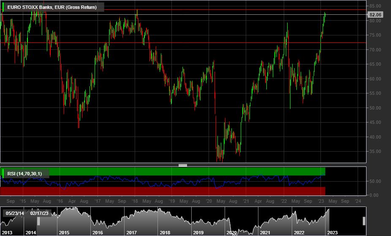391x236 pixels.
Task: Click the '20 label on the time axis
Action: tap(209, 202)
